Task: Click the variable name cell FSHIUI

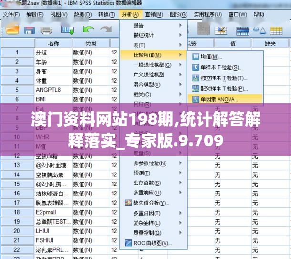Action: [x=53, y=240]
